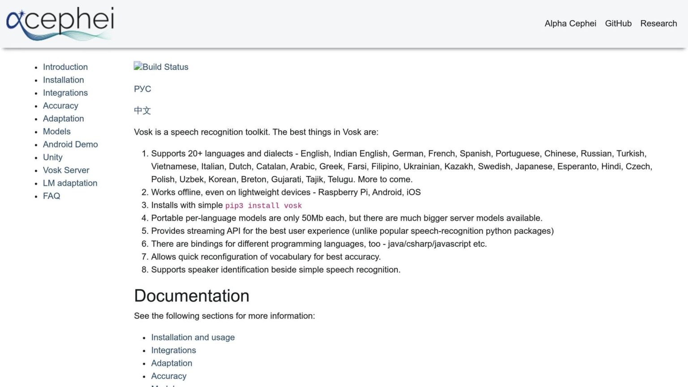Click the Alpha Cephei logo
Screen dimensions: 688x387
[60, 23]
